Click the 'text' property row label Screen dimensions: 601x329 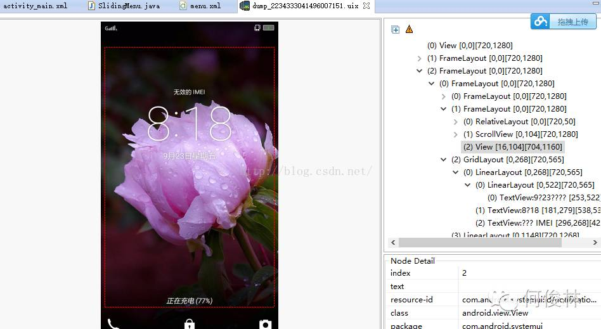pyautogui.click(x=397, y=287)
